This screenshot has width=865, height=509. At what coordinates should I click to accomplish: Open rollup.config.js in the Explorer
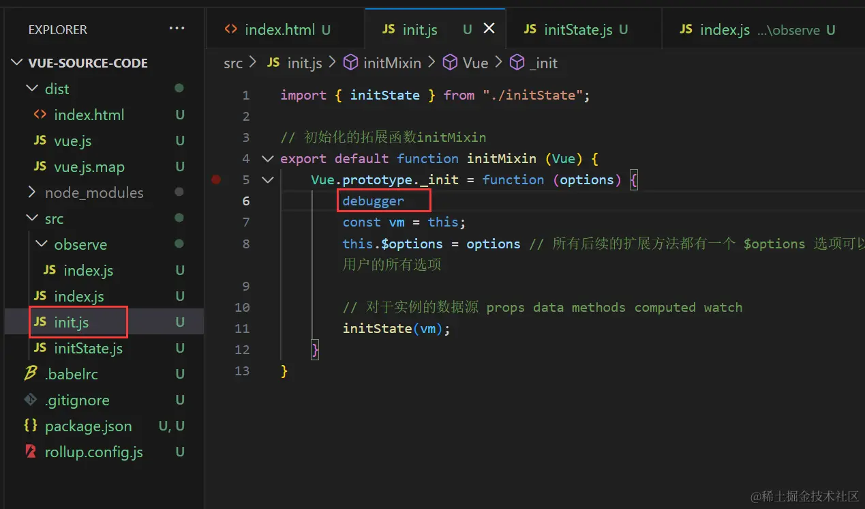pos(93,452)
